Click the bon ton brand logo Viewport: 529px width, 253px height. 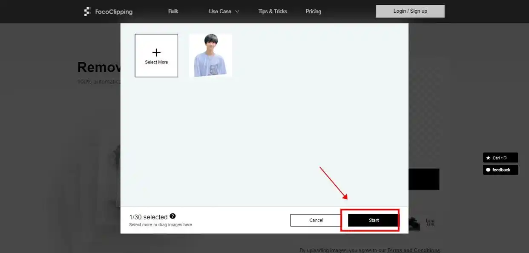430,222
